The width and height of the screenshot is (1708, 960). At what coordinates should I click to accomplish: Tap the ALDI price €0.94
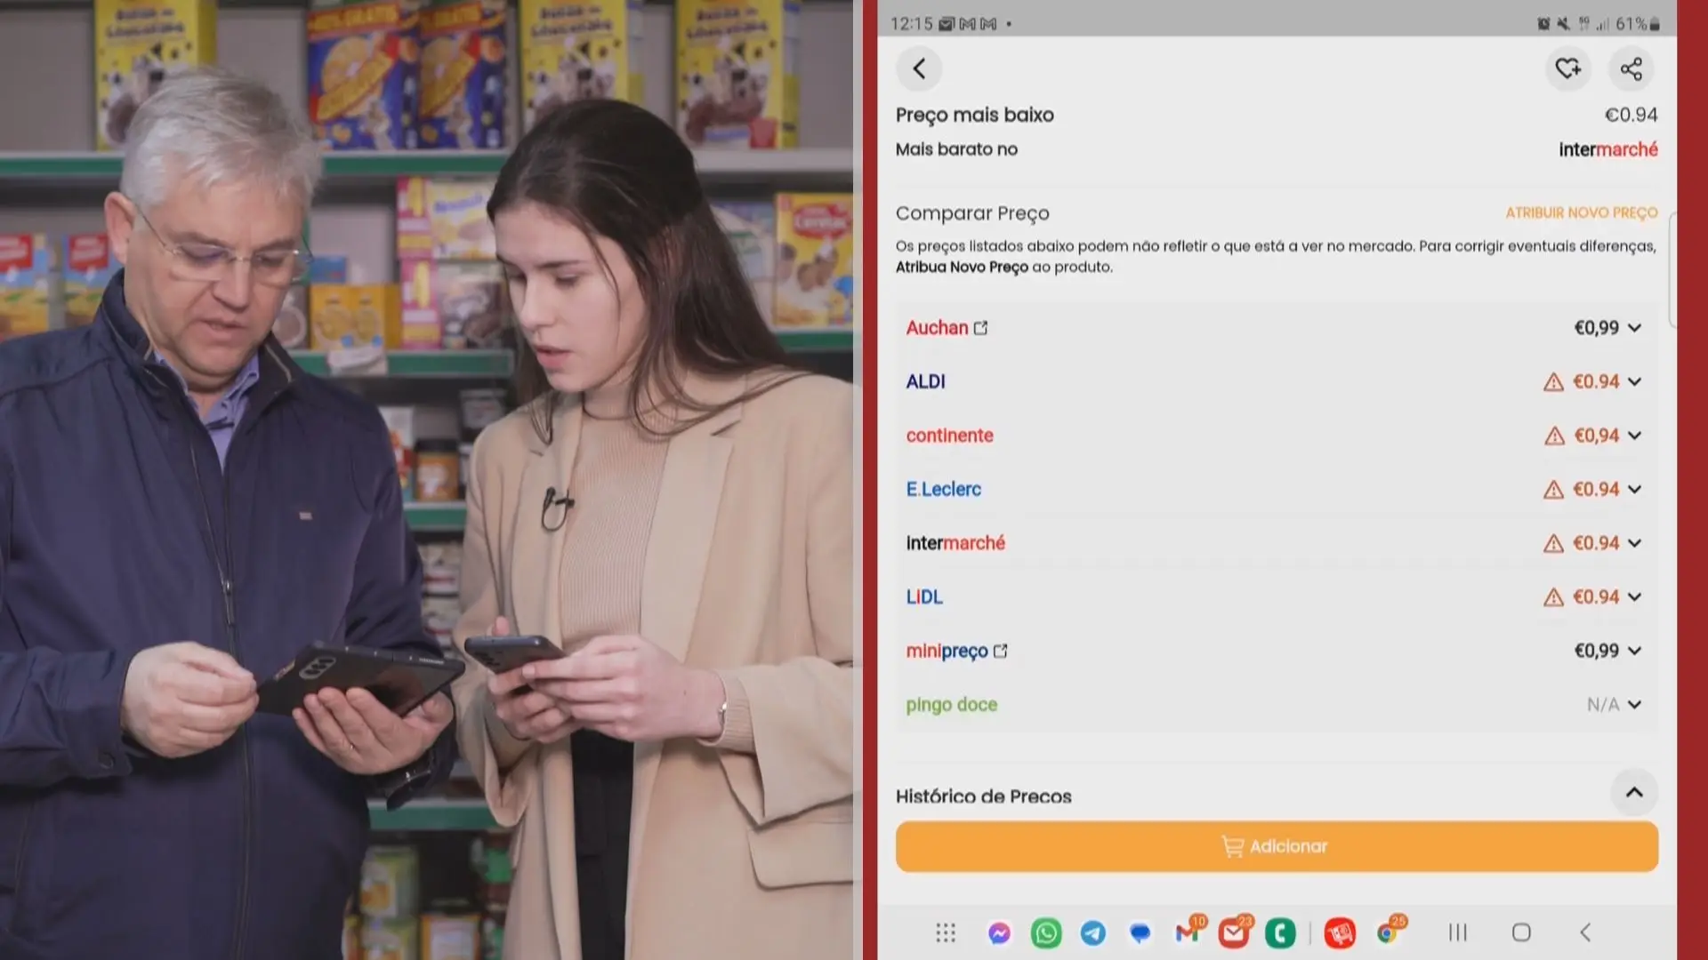1596,382
